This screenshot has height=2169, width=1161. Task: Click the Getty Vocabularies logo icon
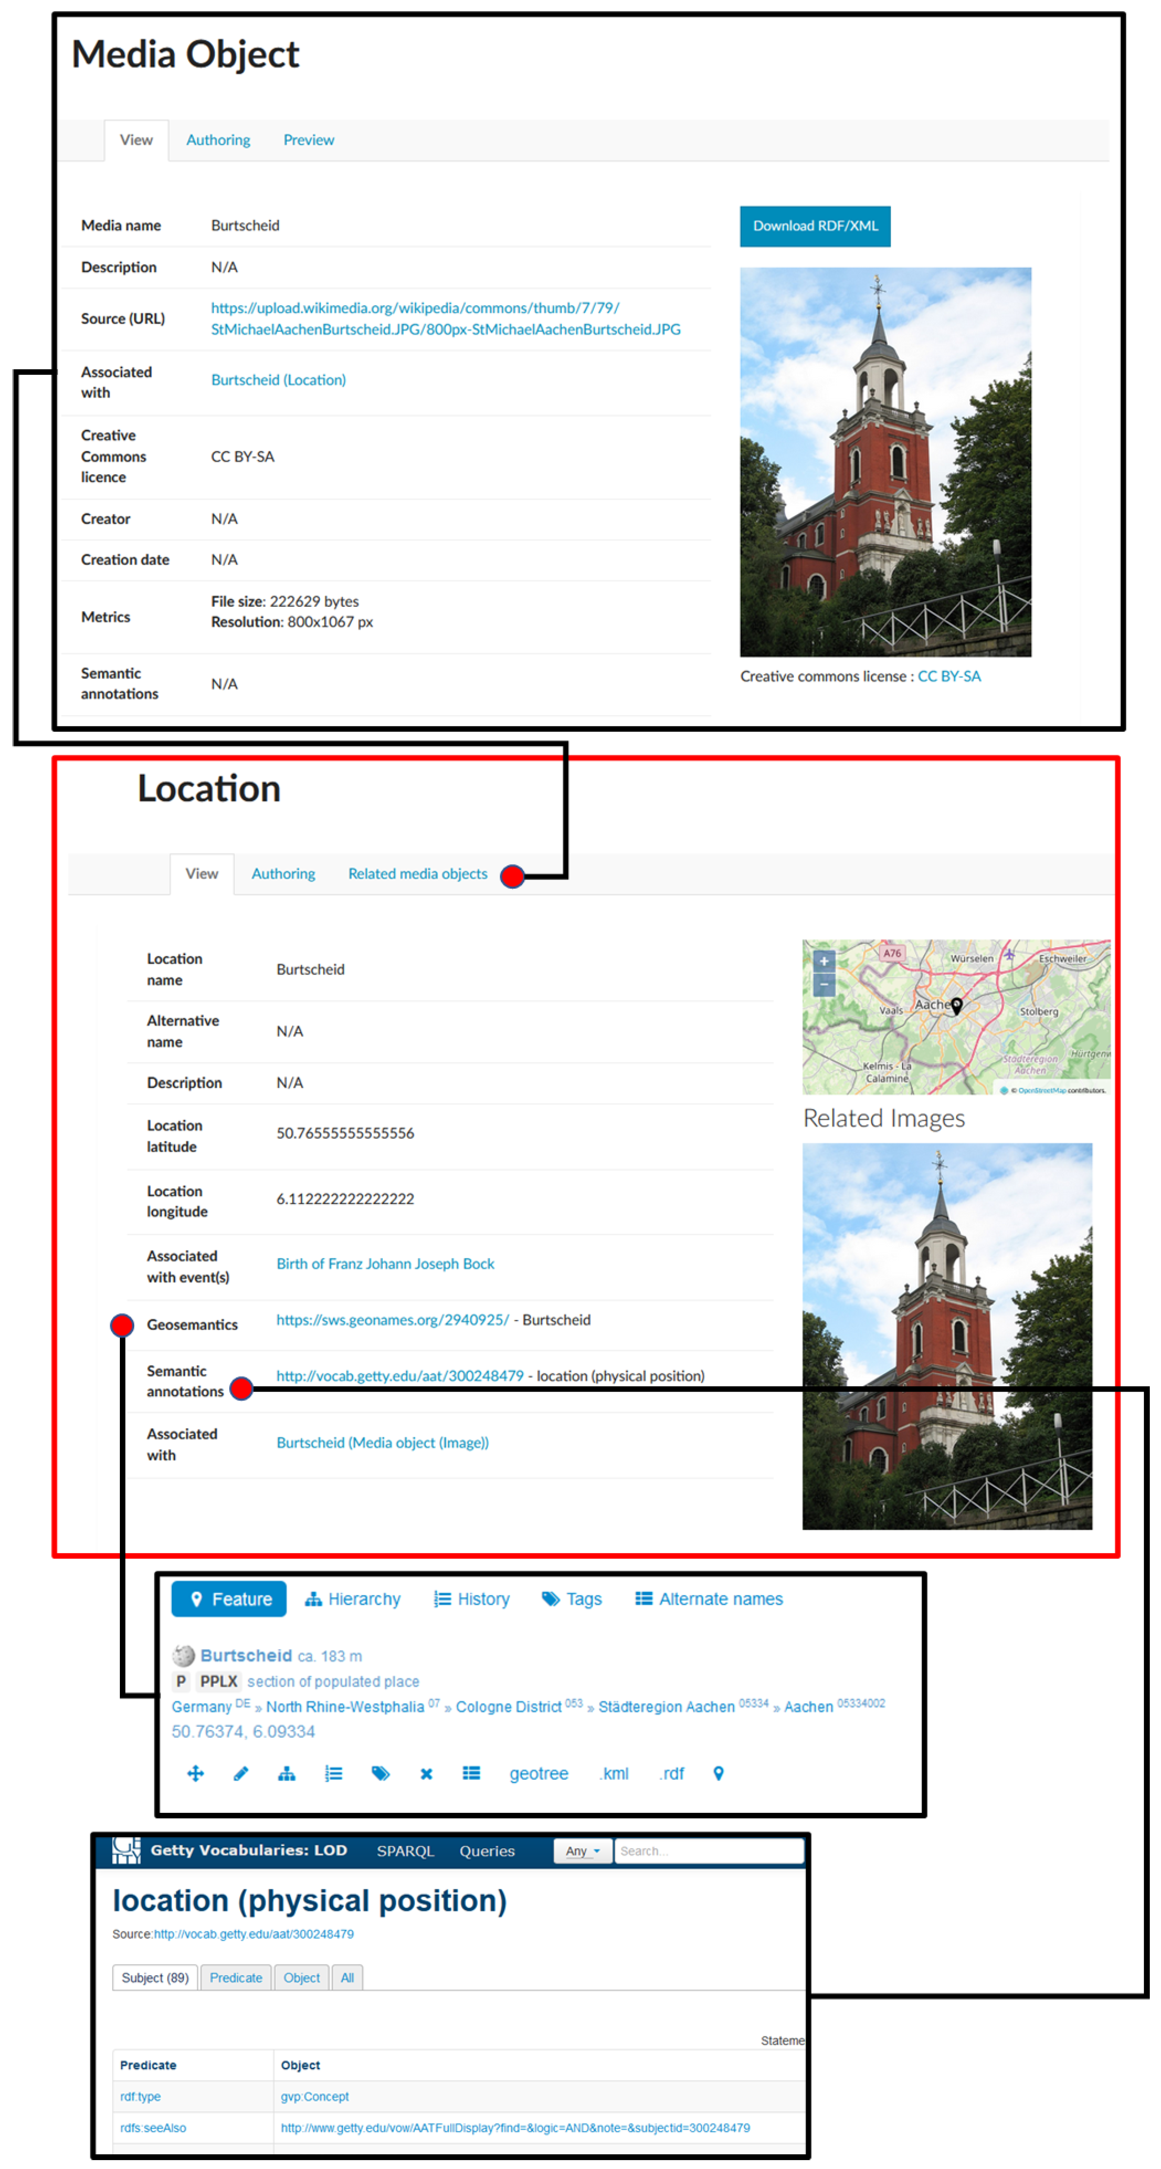tap(126, 1850)
